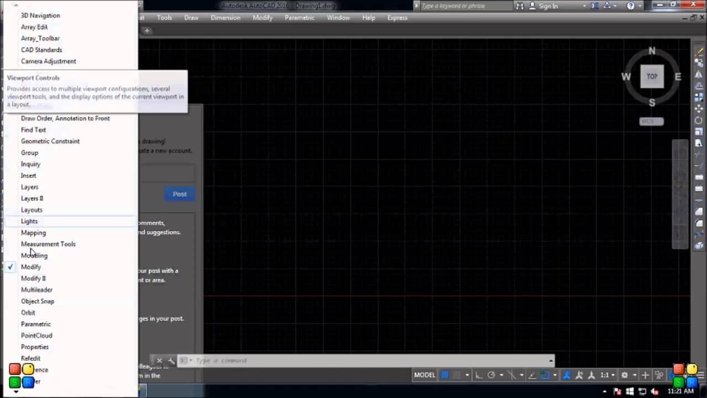This screenshot has width=707, height=398.
Task: Open object snap settings dropdown arrow
Action: point(555,375)
